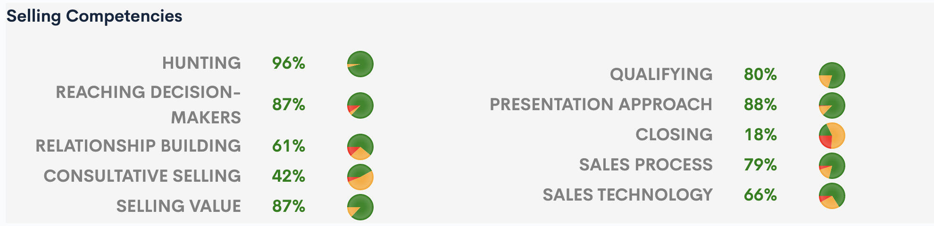Select the Relationship Building pie chart

pyautogui.click(x=360, y=147)
